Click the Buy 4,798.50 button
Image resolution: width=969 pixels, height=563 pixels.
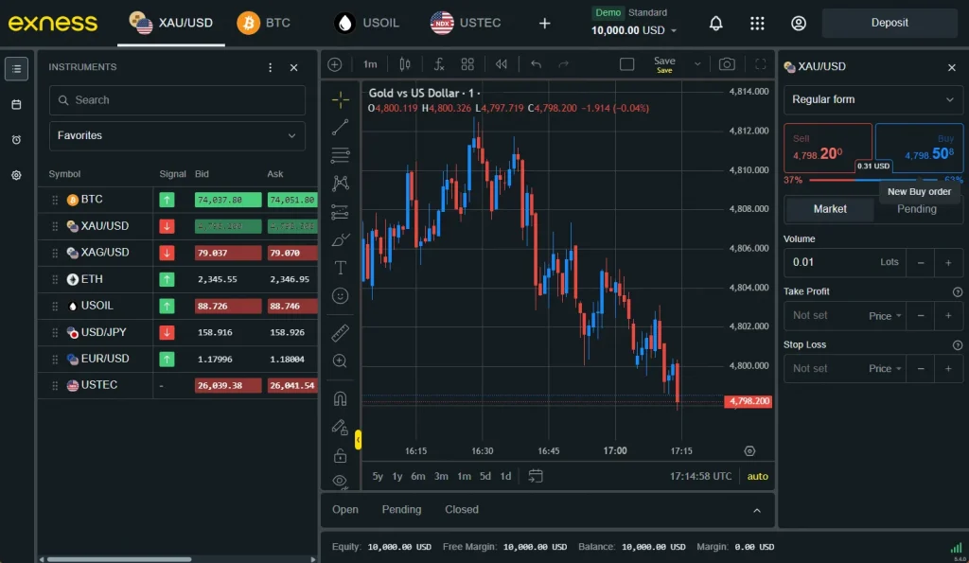click(x=919, y=149)
